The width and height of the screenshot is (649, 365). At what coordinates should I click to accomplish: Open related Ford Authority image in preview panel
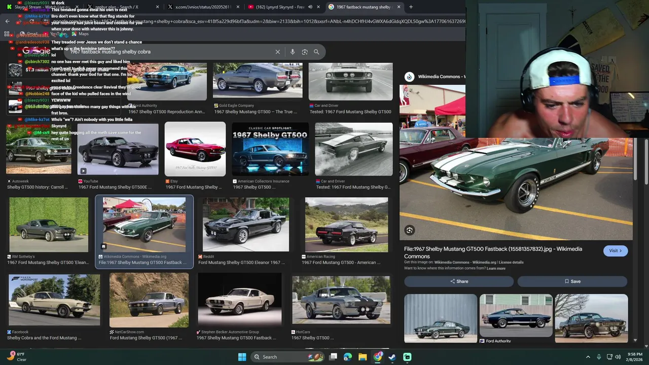[516, 315]
